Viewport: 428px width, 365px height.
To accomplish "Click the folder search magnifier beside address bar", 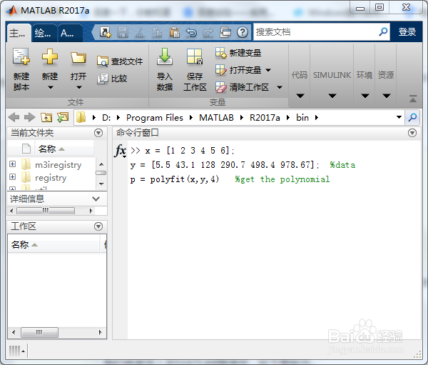I will [412, 118].
